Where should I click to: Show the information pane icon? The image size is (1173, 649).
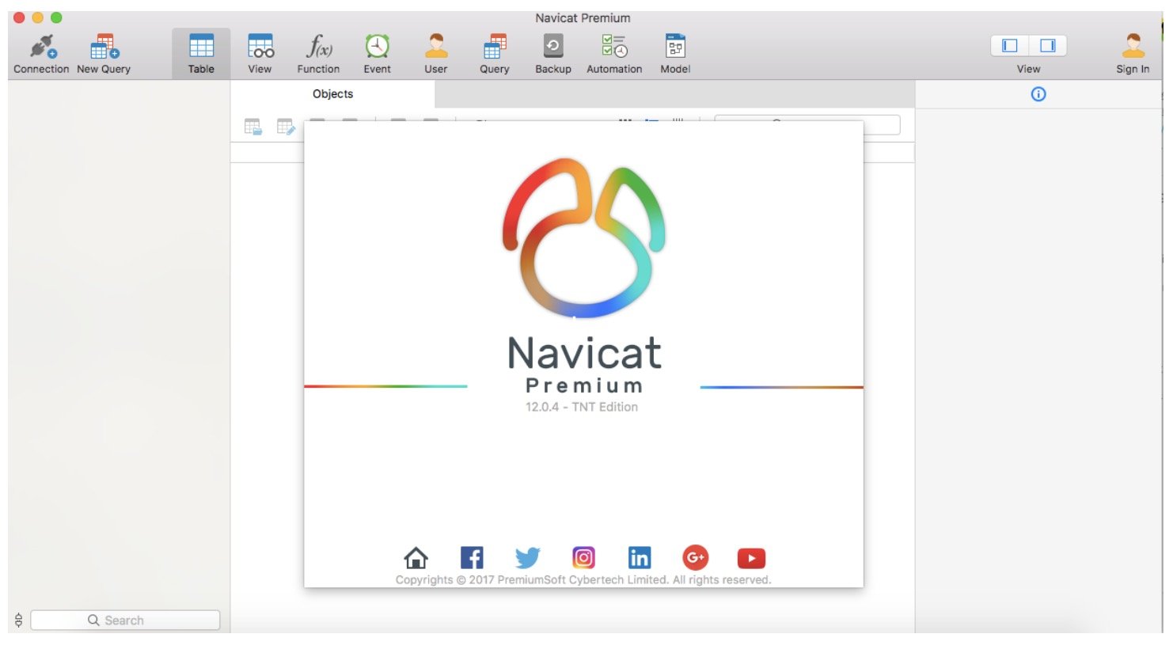point(1038,94)
